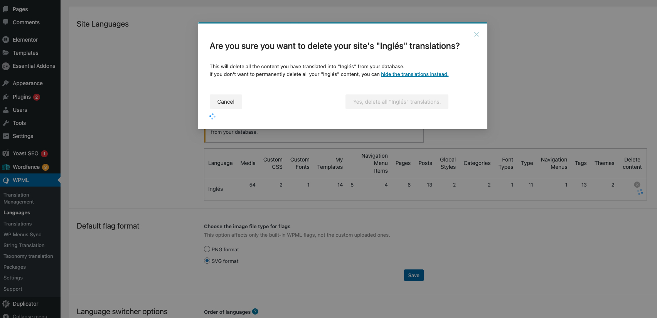Select the SVG format radio button
The height and width of the screenshot is (318, 657).
pyautogui.click(x=207, y=261)
